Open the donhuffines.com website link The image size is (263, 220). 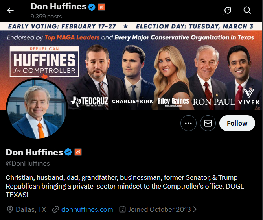tap(87, 209)
